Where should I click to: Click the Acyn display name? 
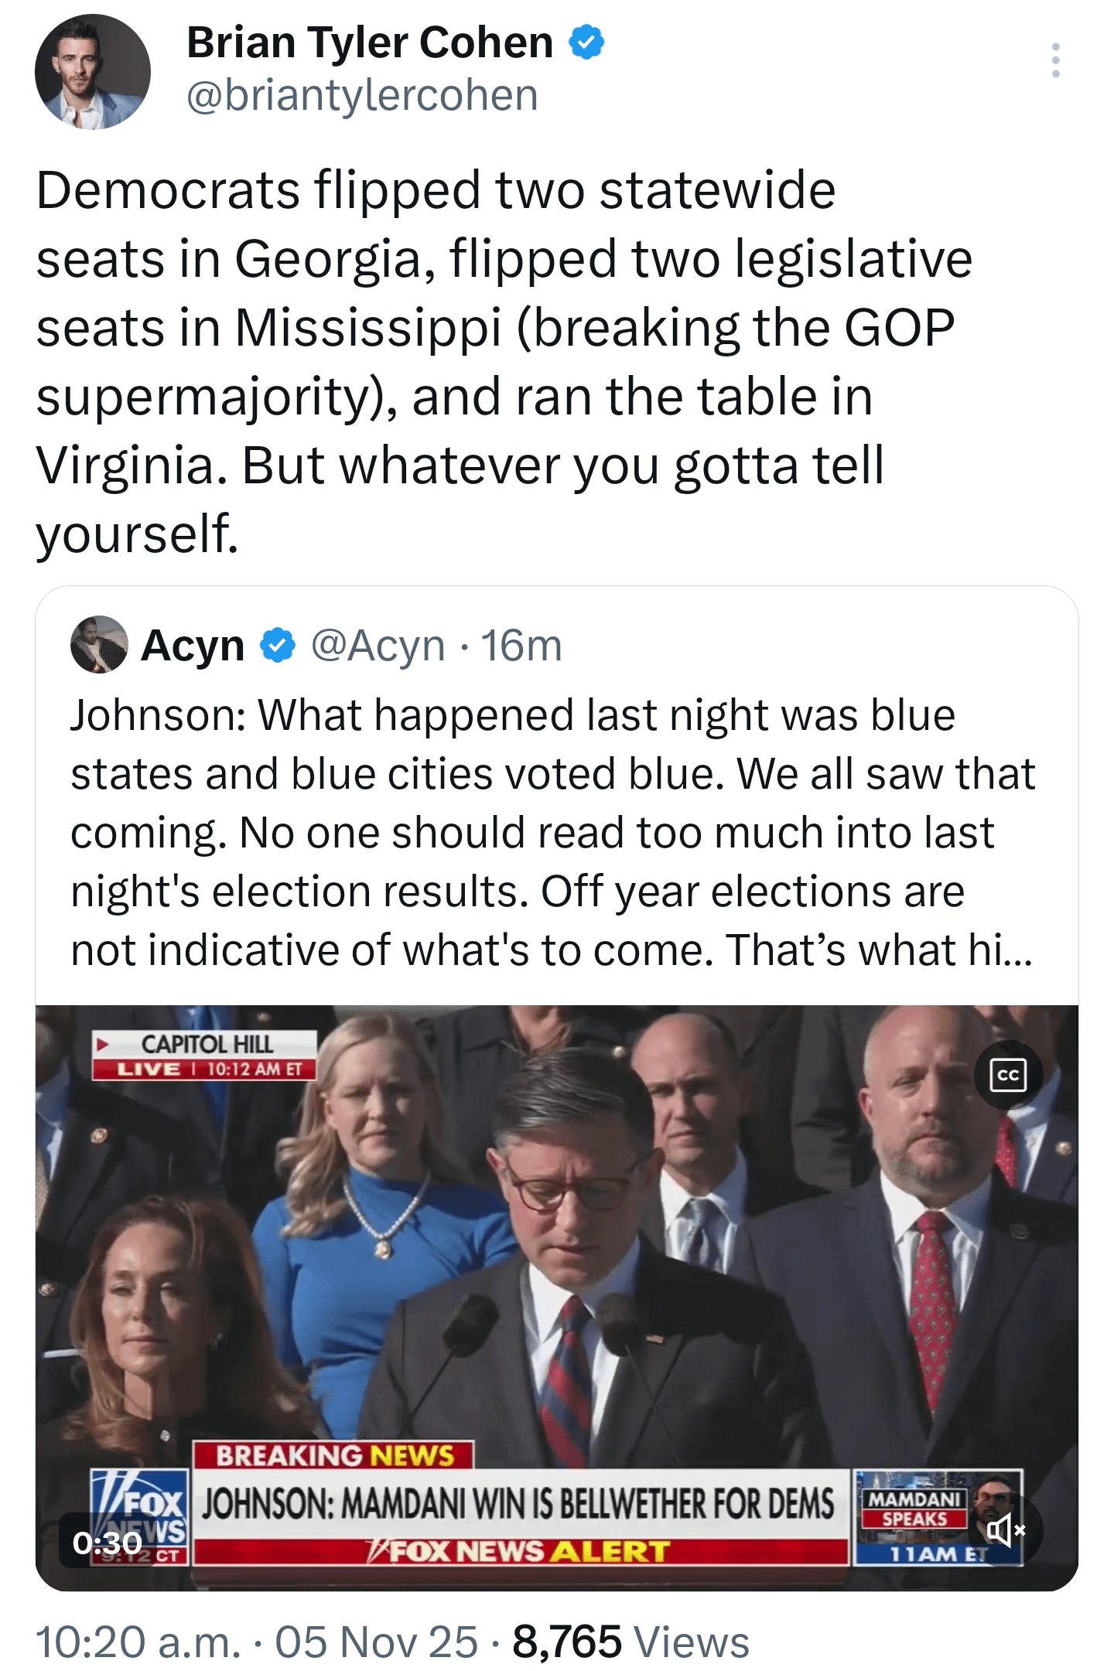tap(193, 646)
